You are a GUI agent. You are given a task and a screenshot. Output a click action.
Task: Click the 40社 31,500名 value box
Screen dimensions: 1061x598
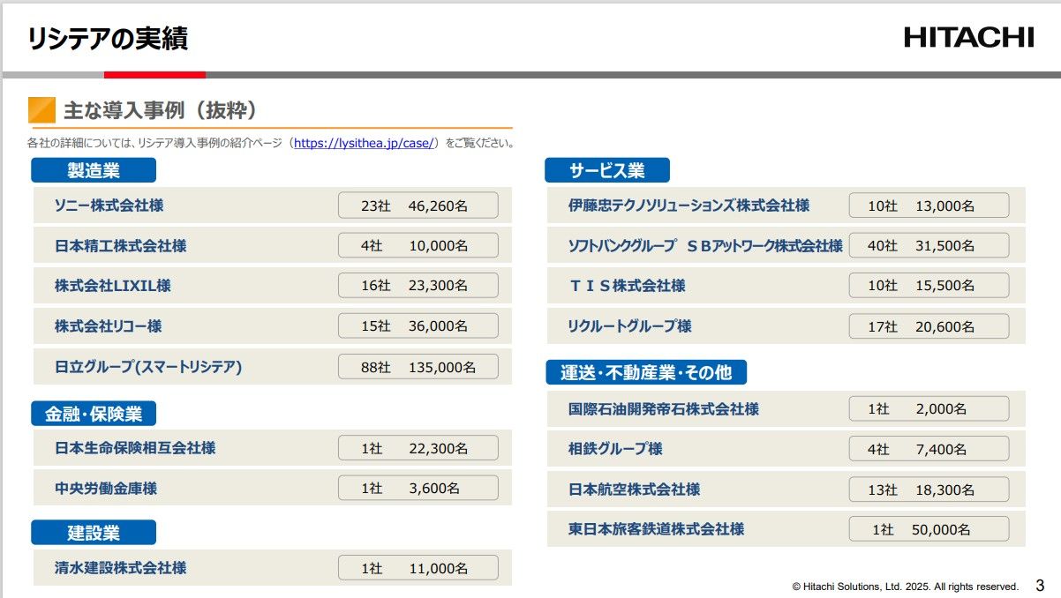point(929,246)
